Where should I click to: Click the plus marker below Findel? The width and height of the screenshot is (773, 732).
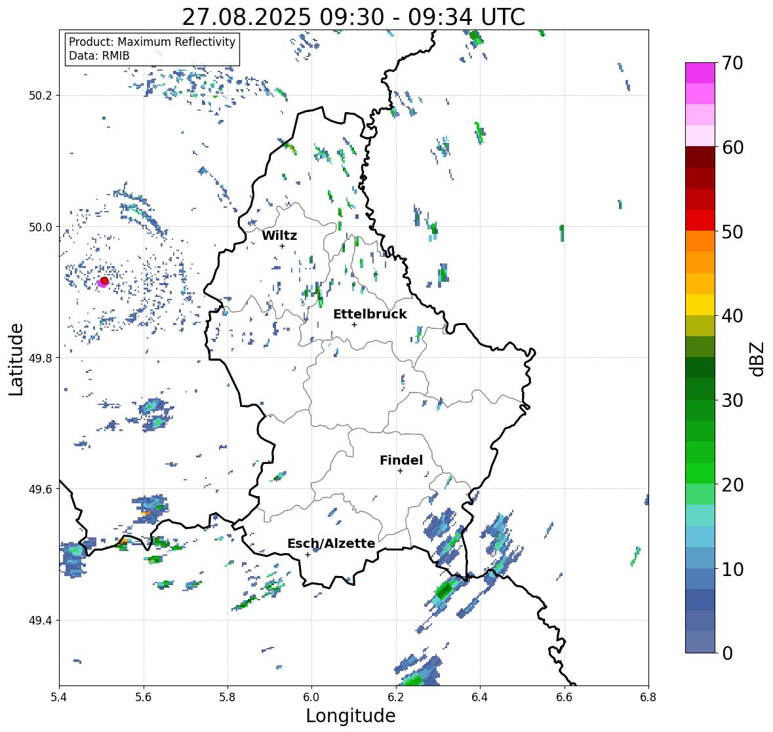click(x=401, y=471)
